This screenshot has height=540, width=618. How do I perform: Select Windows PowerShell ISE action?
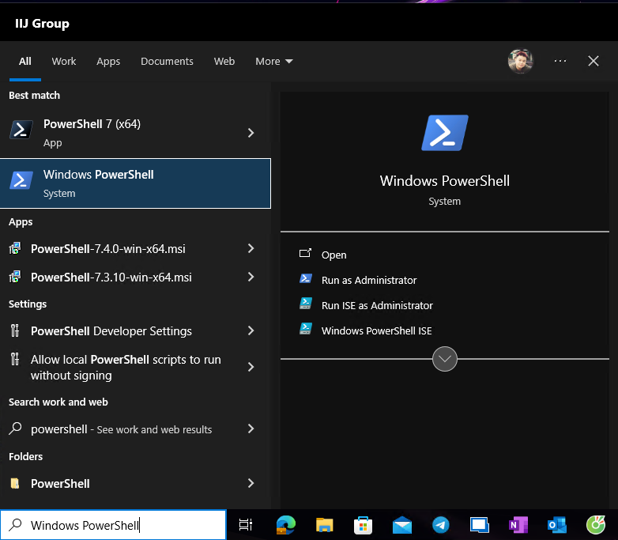pyautogui.click(x=376, y=330)
